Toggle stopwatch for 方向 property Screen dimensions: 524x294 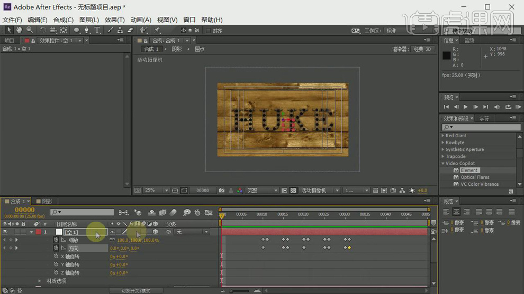pos(56,248)
